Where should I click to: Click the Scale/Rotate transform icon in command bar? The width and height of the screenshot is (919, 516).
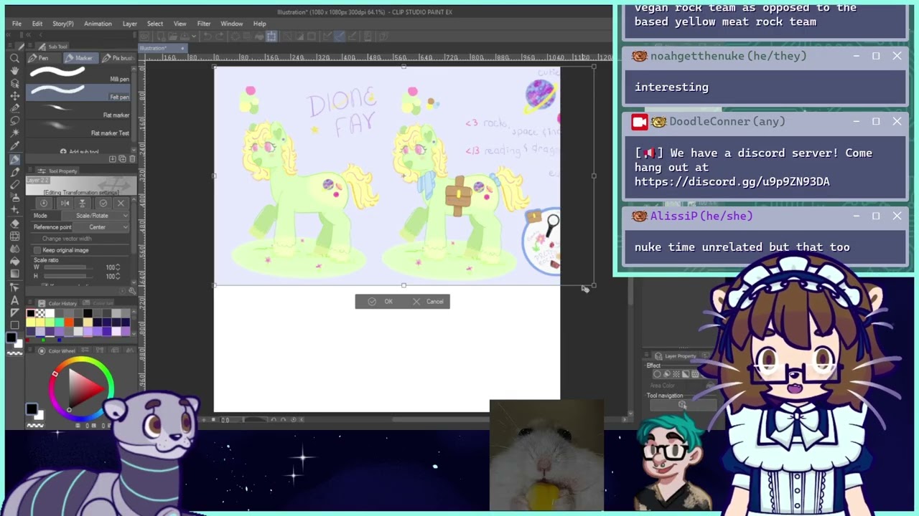272,37
